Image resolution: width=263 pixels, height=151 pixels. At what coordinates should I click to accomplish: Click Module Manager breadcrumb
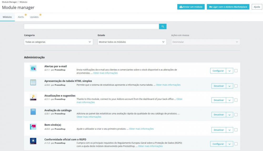(x=9, y=2)
